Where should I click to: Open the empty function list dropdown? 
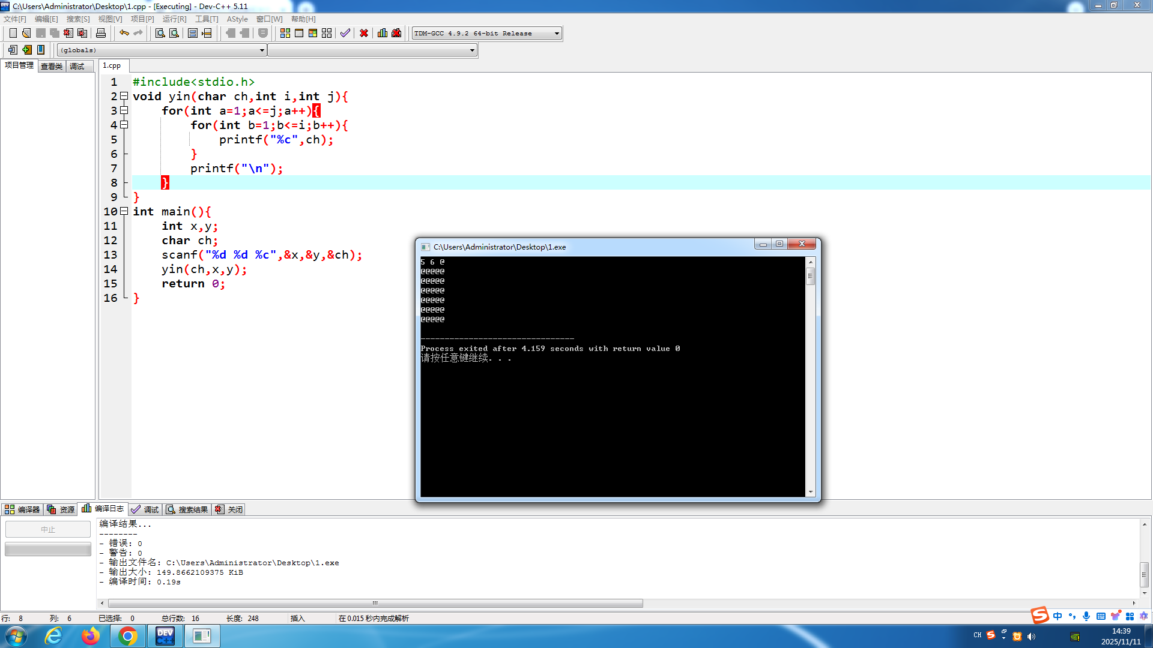click(x=472, y=50)
